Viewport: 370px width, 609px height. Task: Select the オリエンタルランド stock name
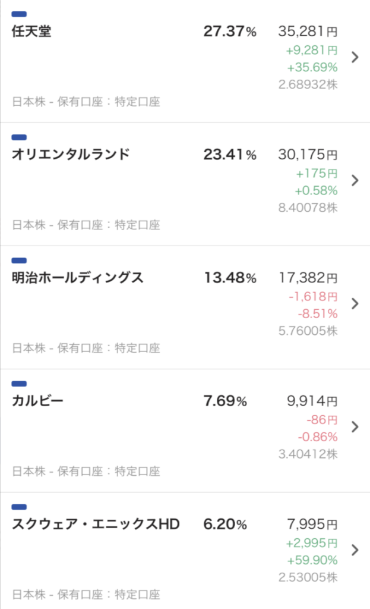pyautogui.click(x=70, y=155)
